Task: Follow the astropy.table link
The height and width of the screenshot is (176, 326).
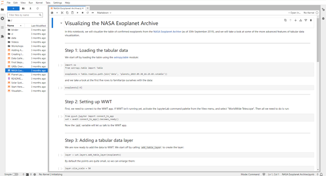Action: pyautogui.click(x=121, y=57)
